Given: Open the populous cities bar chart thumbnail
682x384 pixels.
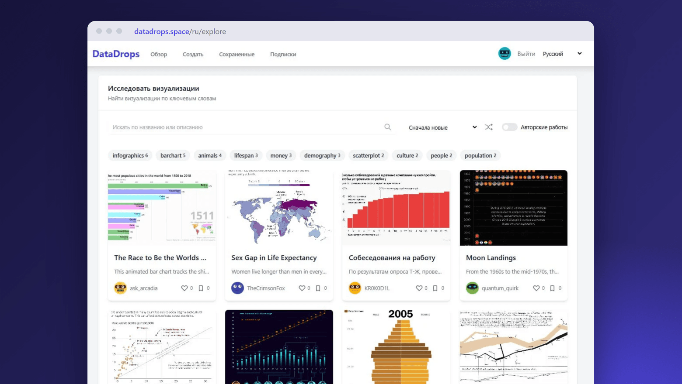Looking at the screenshot, I should [162, 208].
